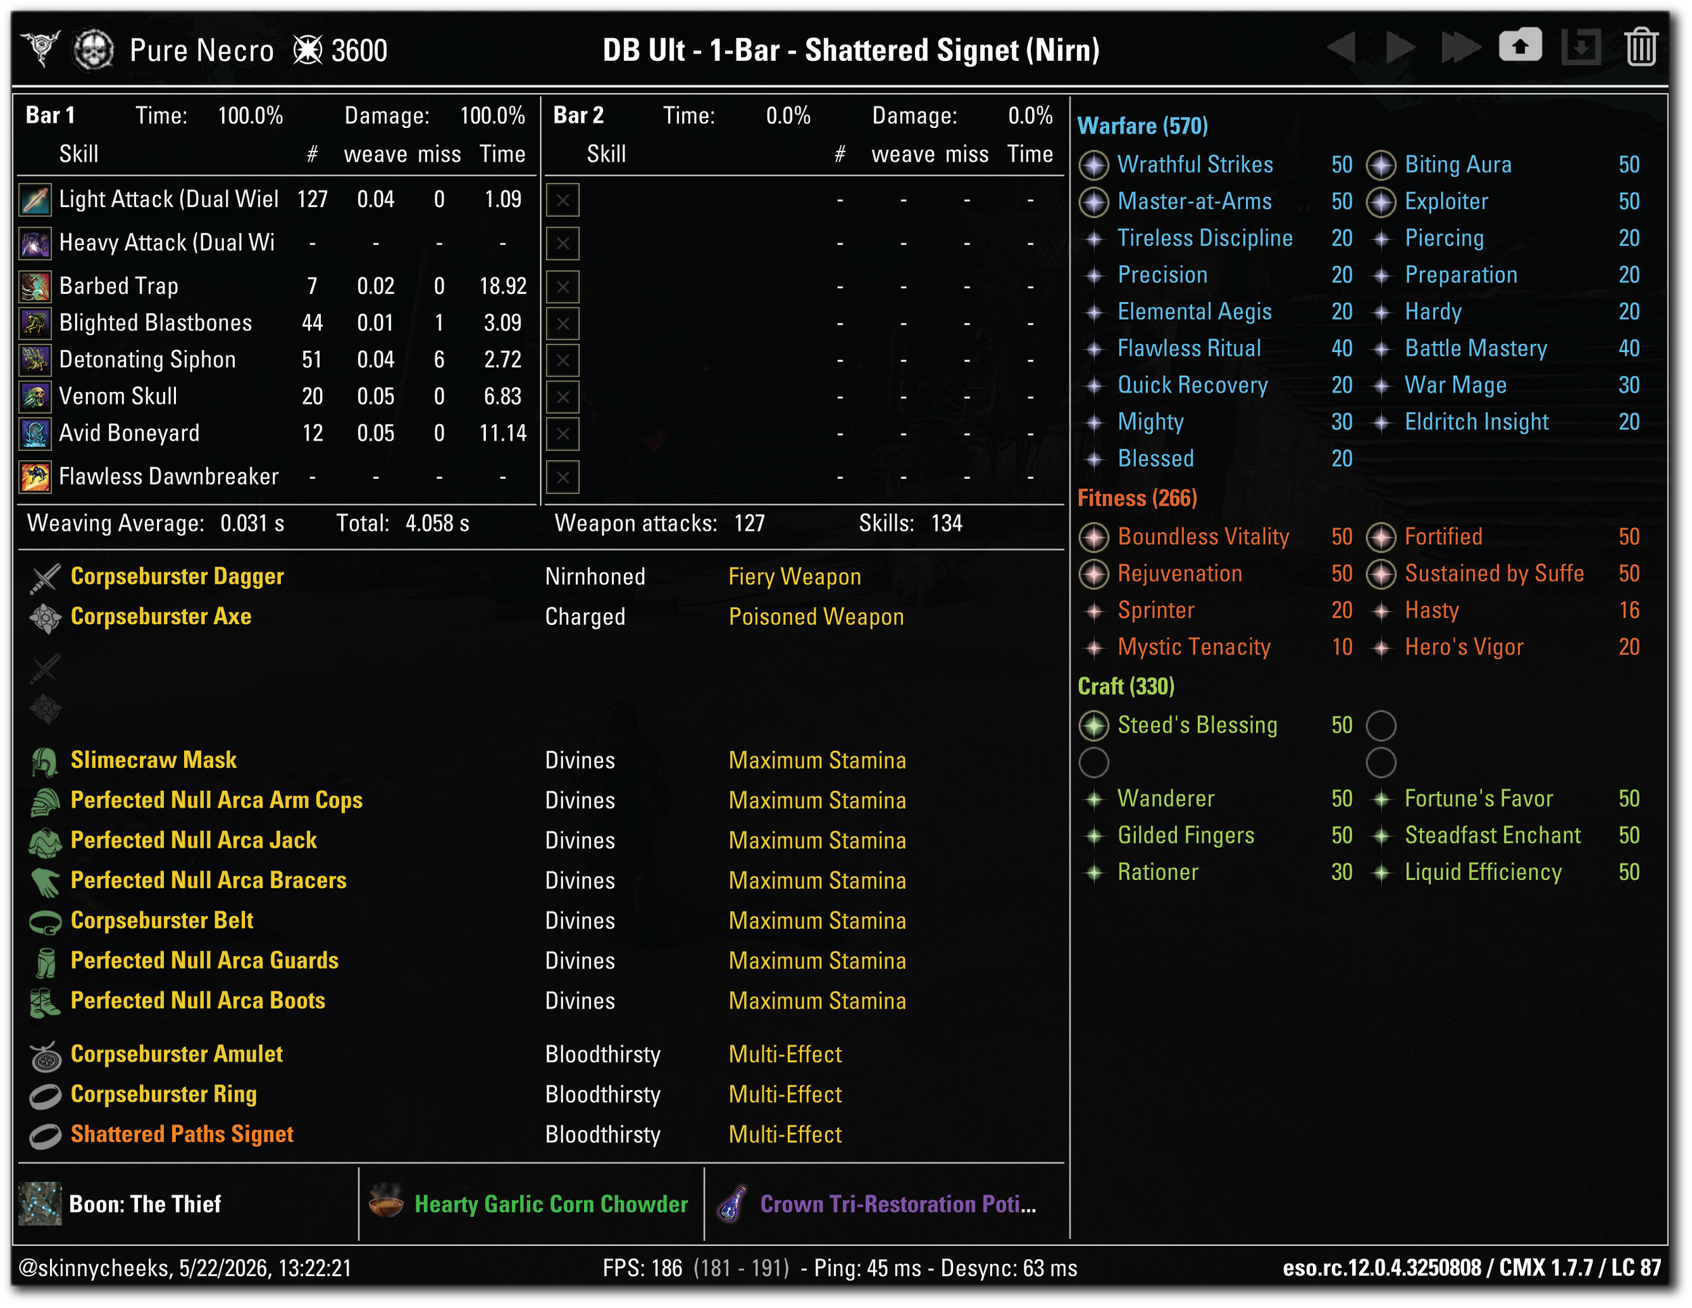Click the Nirnhoned trait text
The image size is (1692, 1308).
[x=595, y=577]
